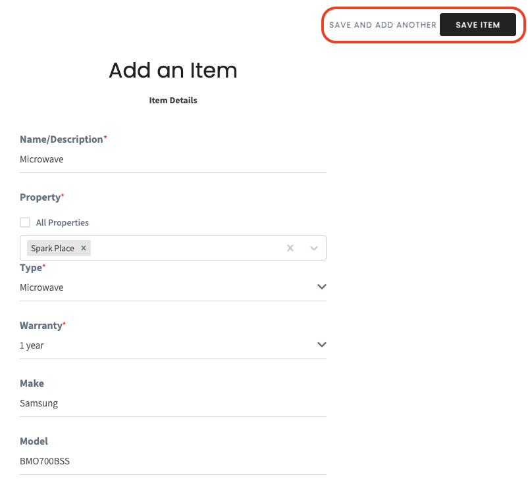Remove the Spark Place tag
Screen dimensions: 528x492
(x=83, y=248)
